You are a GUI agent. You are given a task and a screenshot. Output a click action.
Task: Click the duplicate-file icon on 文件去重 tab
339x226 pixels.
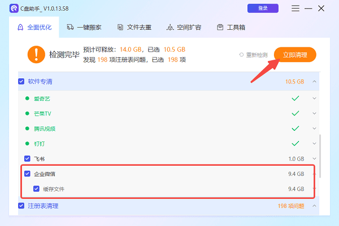tap(120, 28)
